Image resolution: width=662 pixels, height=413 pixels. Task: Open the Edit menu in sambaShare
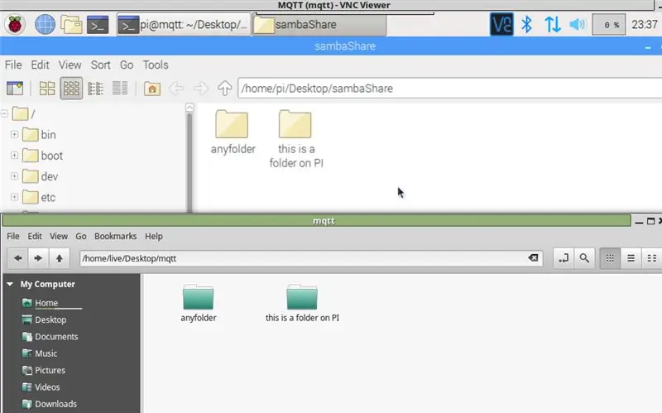click(40, 65)
